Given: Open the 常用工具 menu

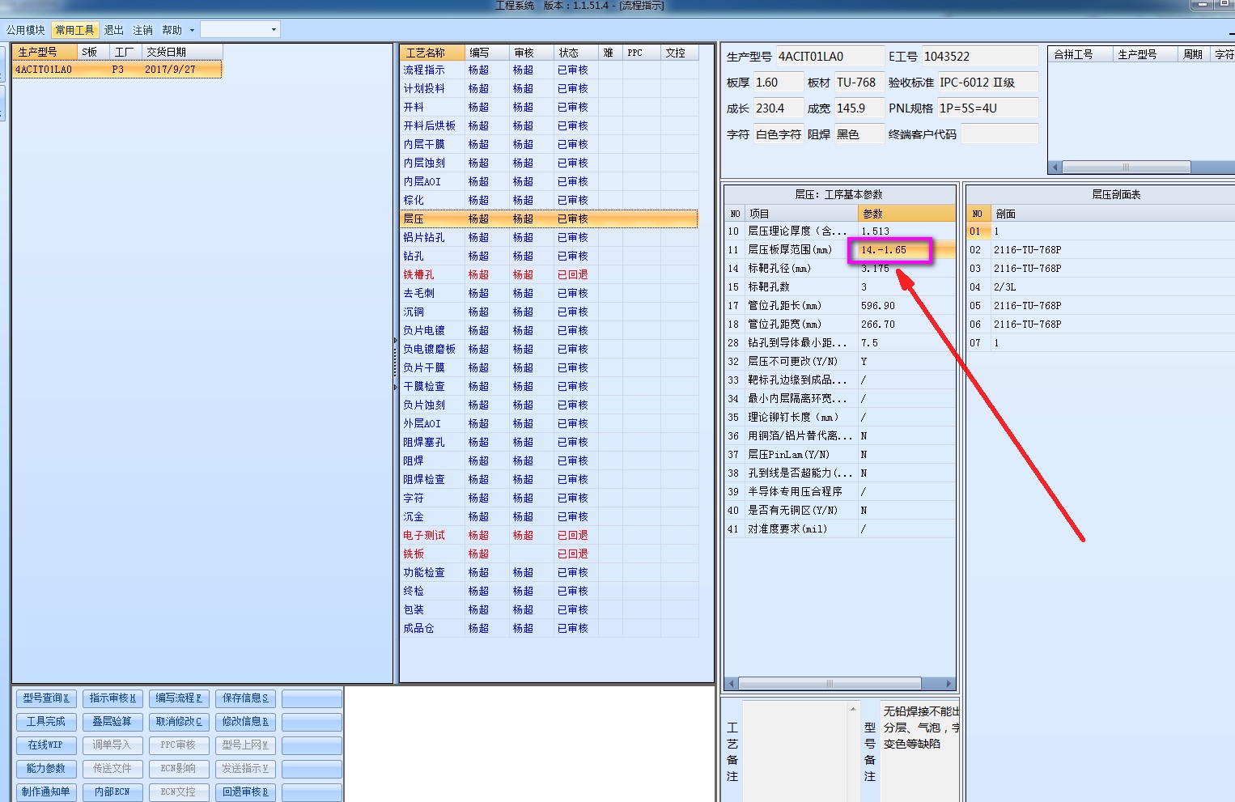Looking at the screenshot, I should pyautogui.click(x=74, y=30).
